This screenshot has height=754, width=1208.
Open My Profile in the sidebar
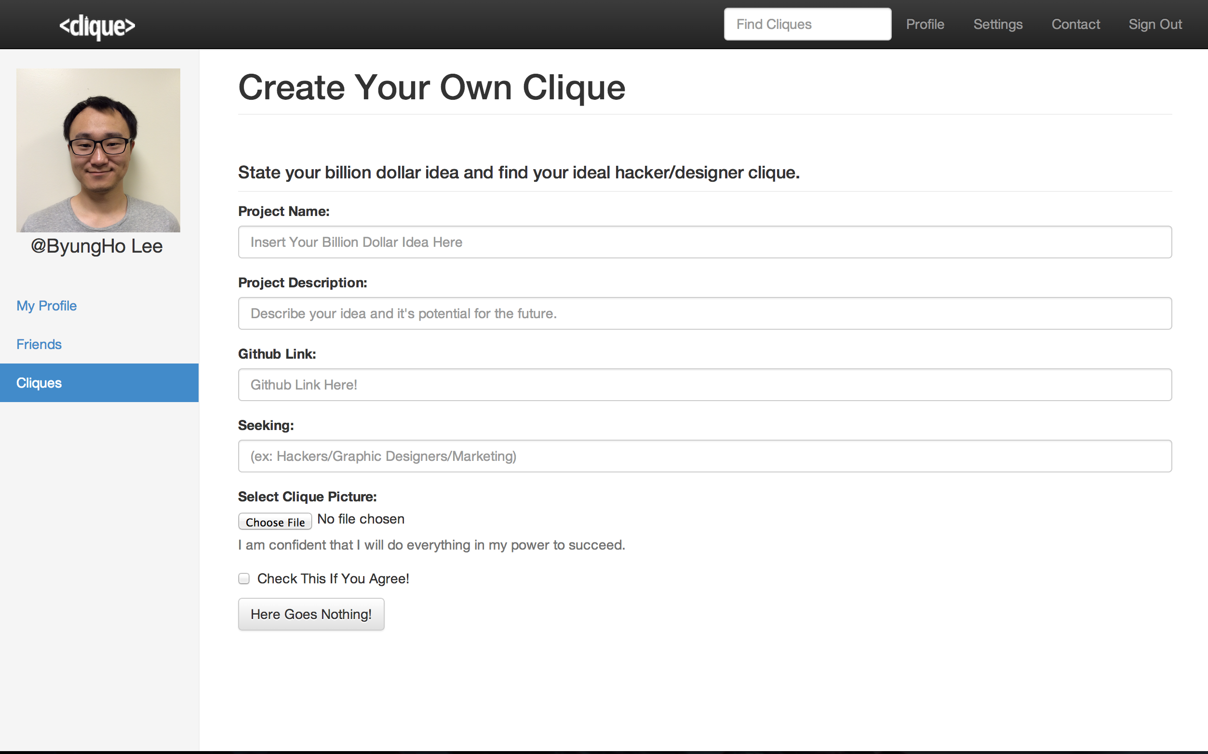pos(46,306)
